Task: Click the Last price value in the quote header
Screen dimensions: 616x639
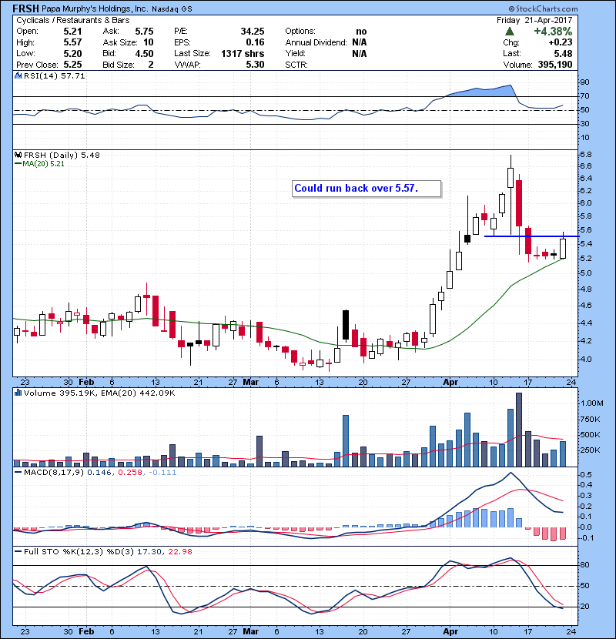Action: [563, 53]
